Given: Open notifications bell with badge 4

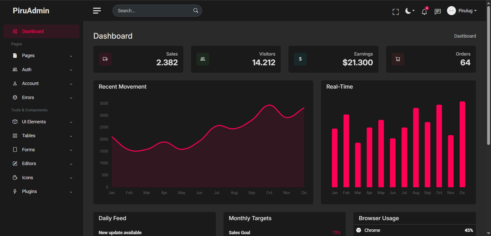Looking at the screenshot, I should [425, 11].
